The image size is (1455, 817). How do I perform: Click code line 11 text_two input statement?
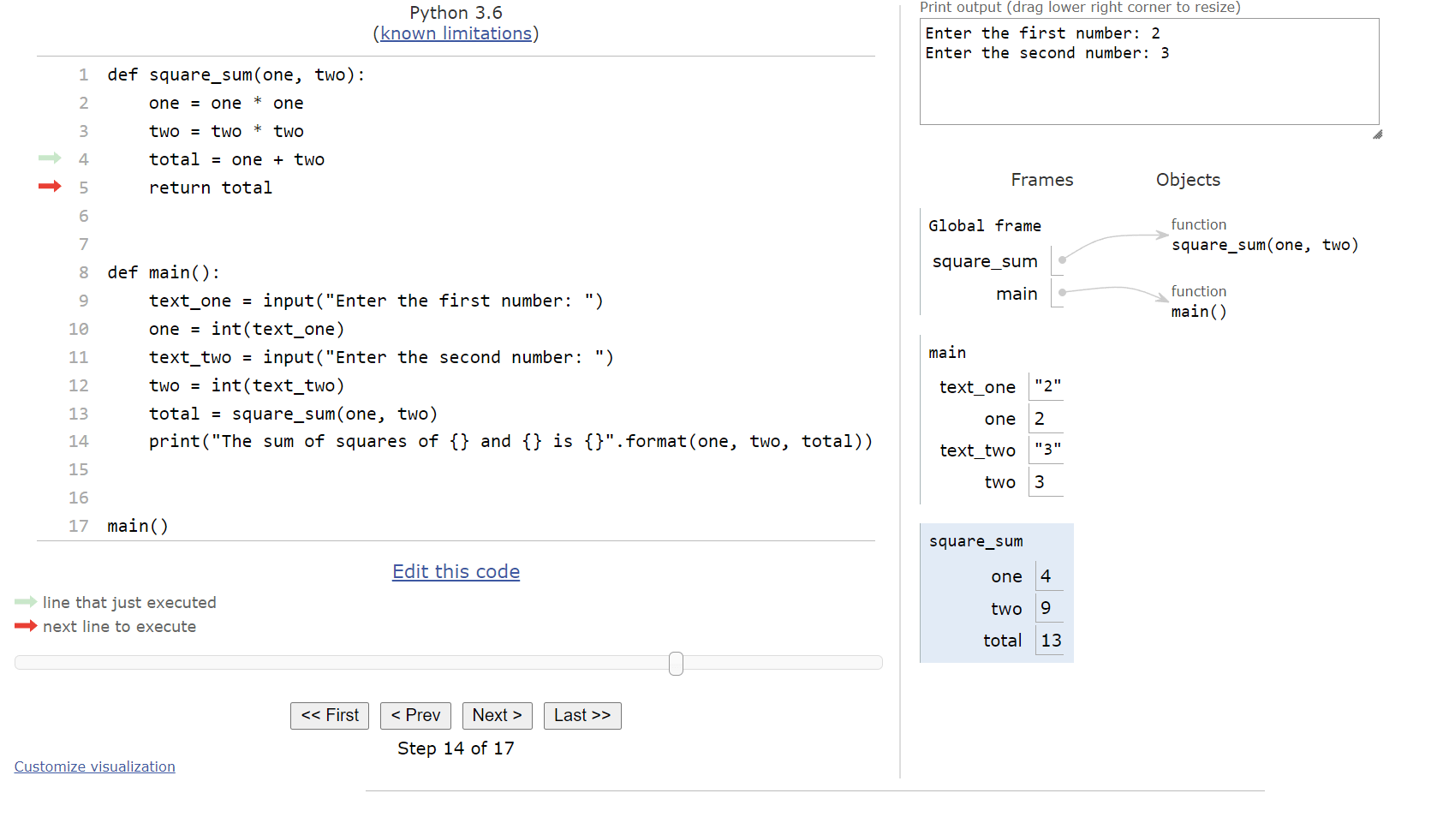point(381,357)
